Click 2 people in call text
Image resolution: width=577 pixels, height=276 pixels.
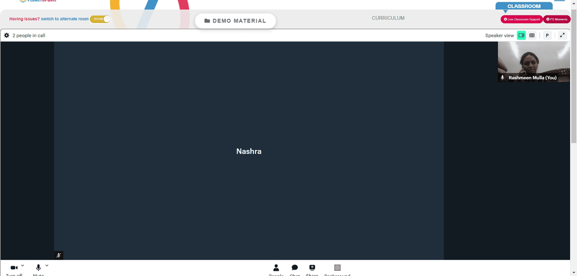(29, 36)
